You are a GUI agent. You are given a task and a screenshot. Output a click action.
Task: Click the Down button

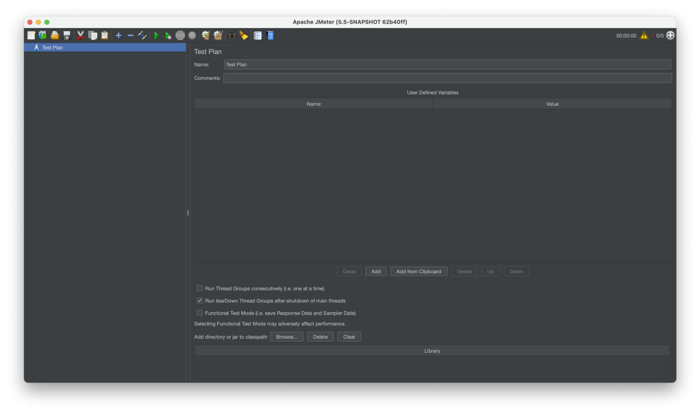click(x=516, y=272)
